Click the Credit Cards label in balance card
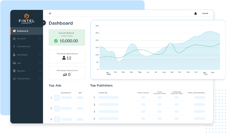227x133 pixels. coord(67,36)
